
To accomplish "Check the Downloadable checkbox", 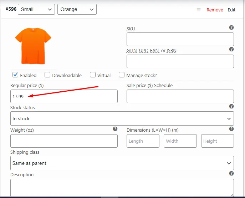I will click(x=47, y=75).
